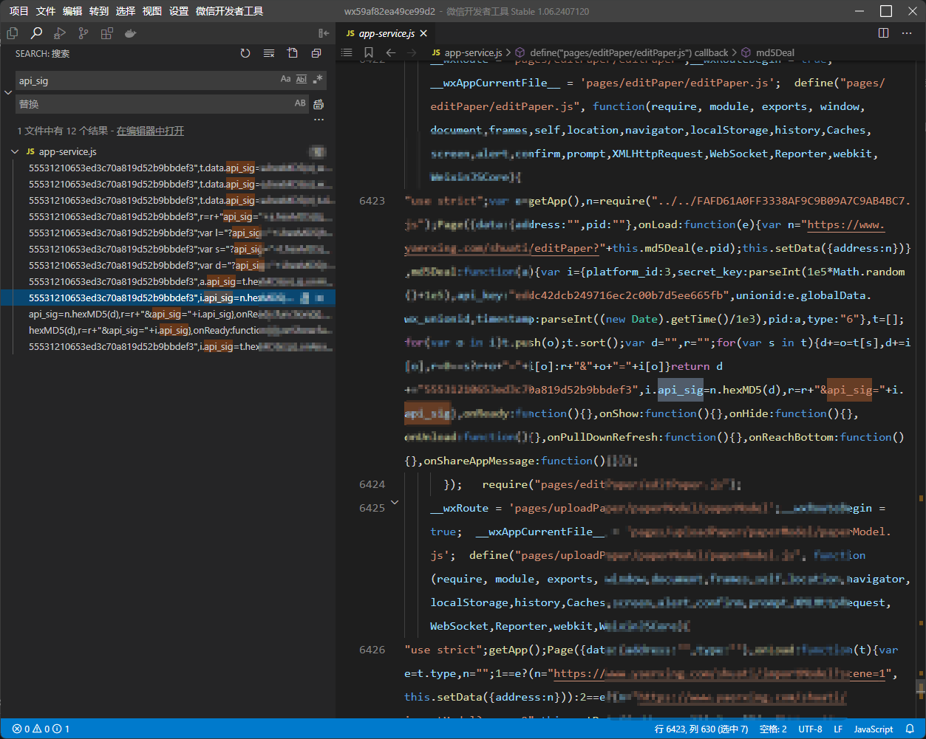926x739 pixels.
Task: Select result containing a.api_sig=t.hex
Action: click(168, 281)
